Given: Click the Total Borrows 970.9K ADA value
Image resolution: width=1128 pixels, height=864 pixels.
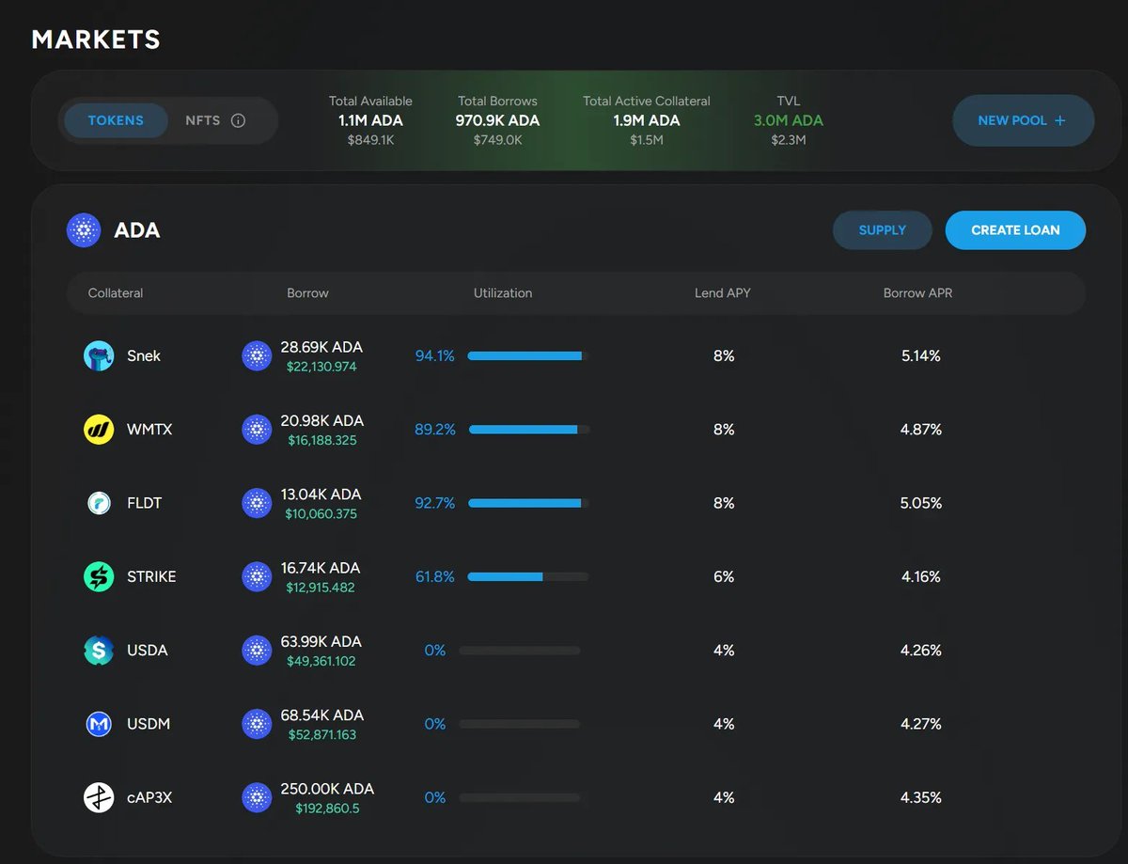Looking at the screenshot, I should (x=497, y=120).
